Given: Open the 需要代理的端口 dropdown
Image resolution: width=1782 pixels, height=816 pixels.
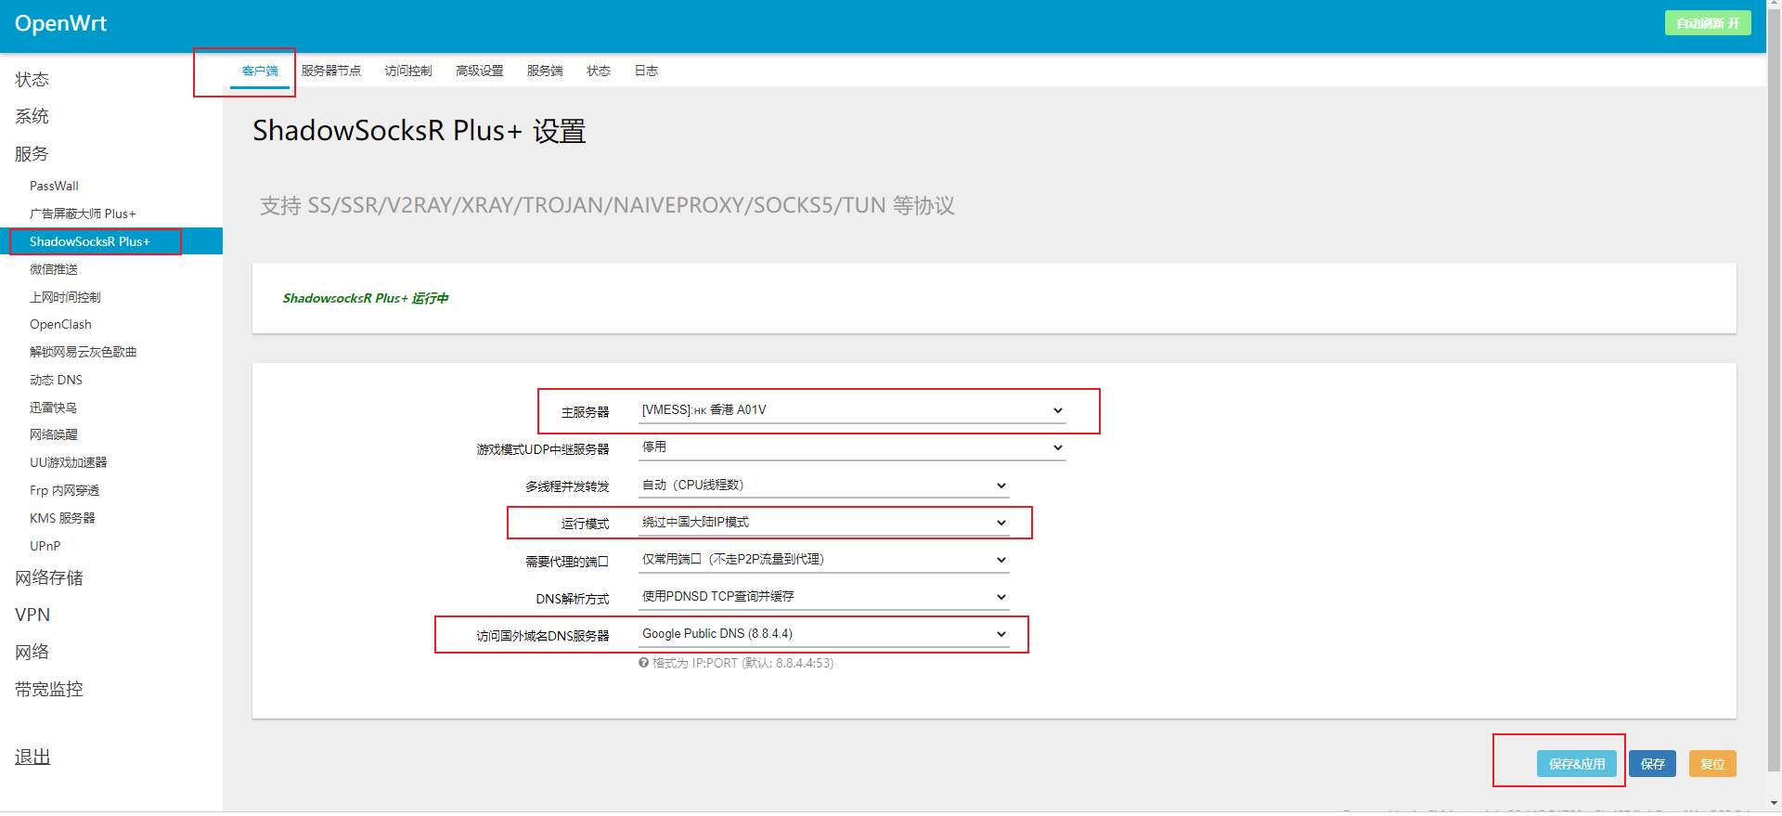Looking at the screenshot, I should 824,560.
